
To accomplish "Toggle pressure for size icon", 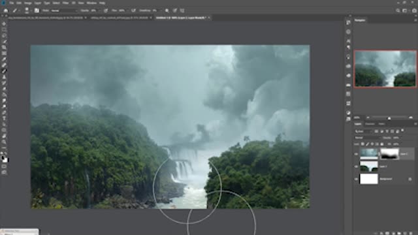I will pos(175,10).
